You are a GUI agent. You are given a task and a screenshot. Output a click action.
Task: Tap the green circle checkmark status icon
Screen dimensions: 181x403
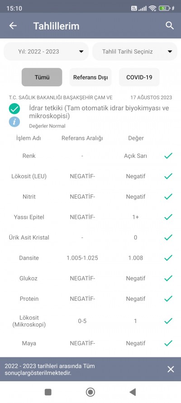14,109
